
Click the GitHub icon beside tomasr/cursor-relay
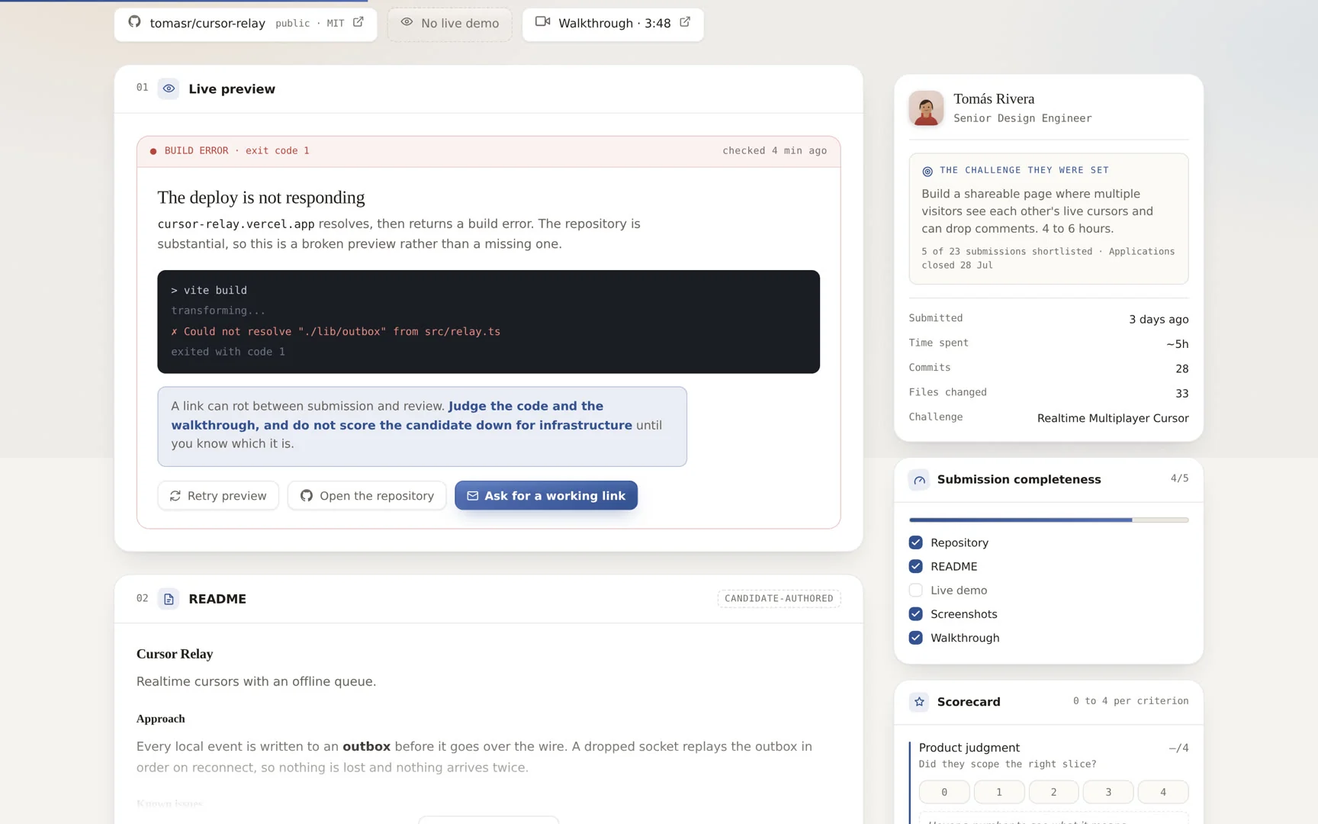point(134,22)
